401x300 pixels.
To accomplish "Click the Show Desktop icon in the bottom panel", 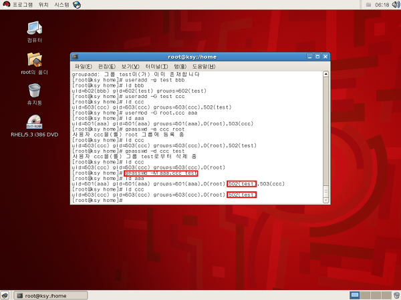I will (x=5, y=295).
